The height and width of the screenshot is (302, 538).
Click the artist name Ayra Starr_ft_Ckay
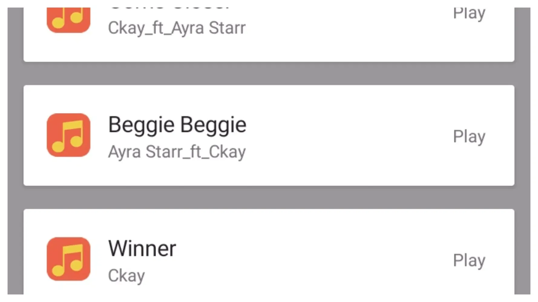click(x=177, y=152)
